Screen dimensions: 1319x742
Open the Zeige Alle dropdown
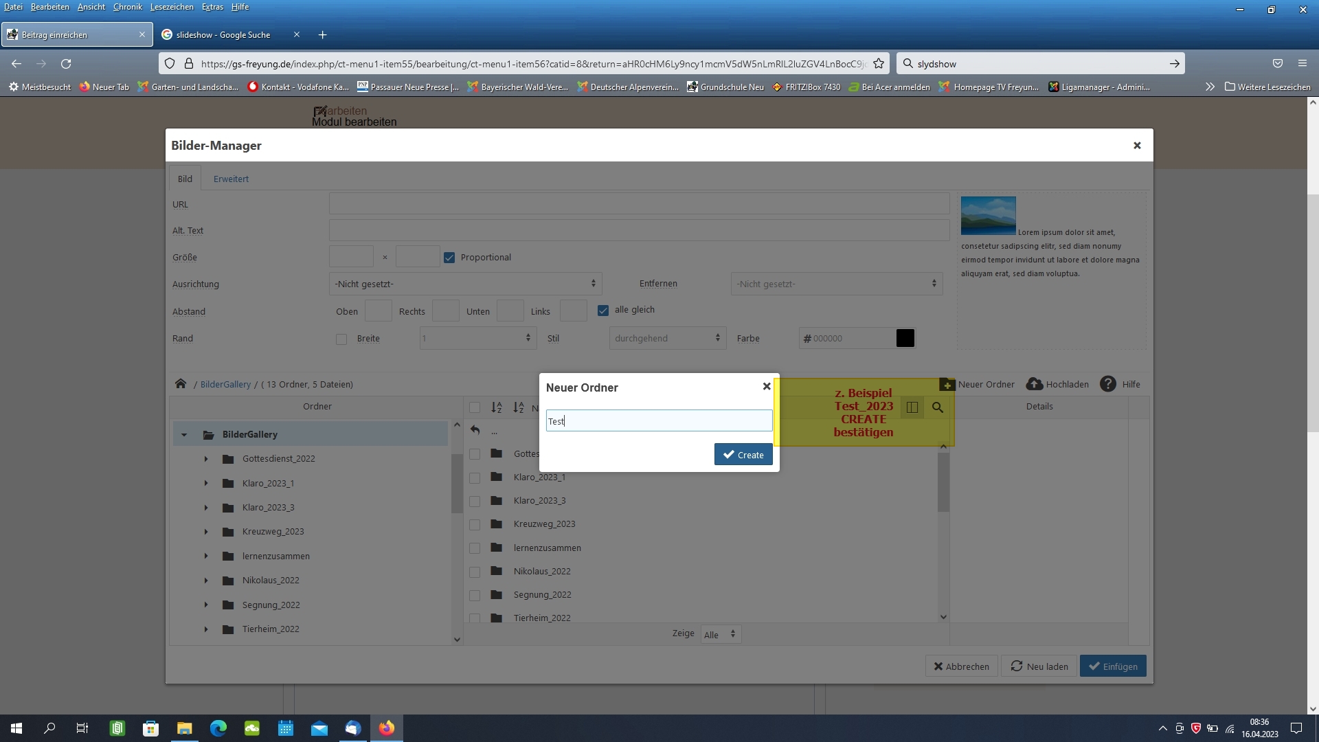[719, 634]
